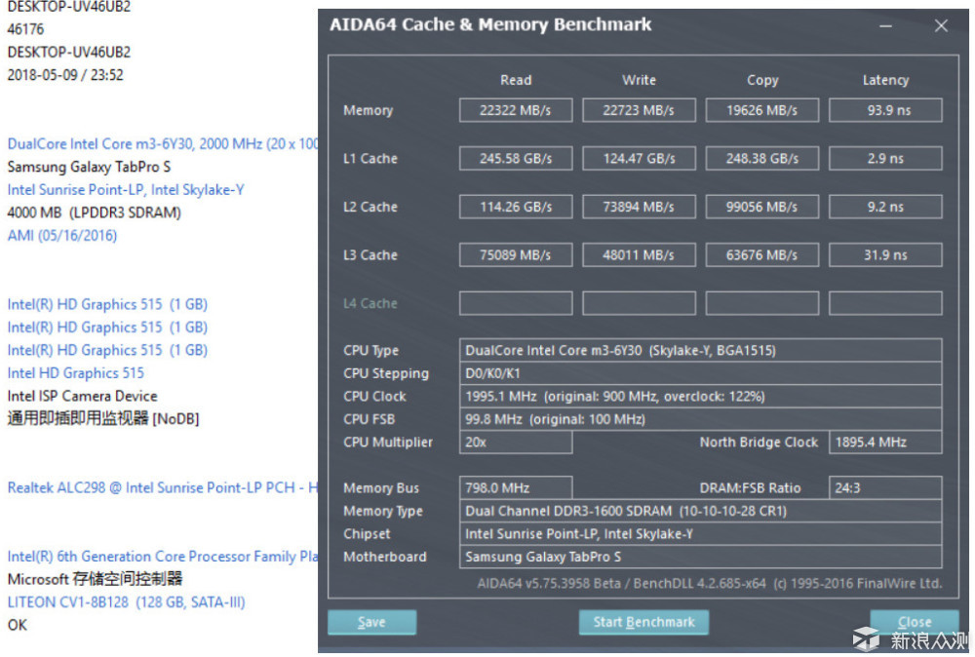Click CPU Multiplier value 20x
The width and height of the screenshot is (975, 657).
point(516,443)
